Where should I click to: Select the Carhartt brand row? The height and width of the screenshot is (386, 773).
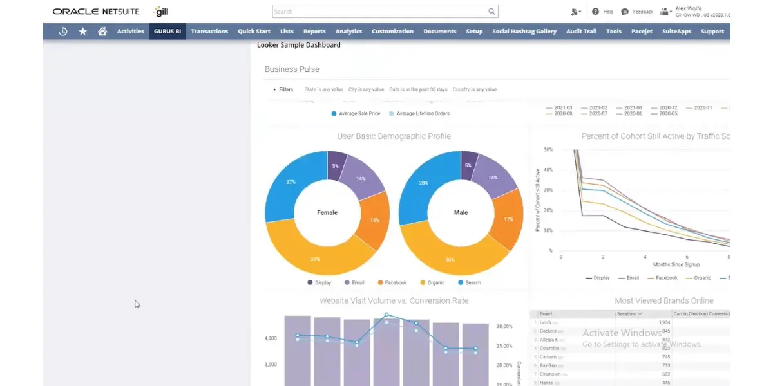pos(629,356)
